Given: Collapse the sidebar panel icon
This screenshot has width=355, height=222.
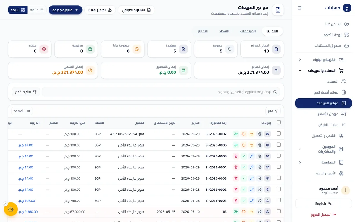Looking at the screenshot, I should tap(299, 8).
